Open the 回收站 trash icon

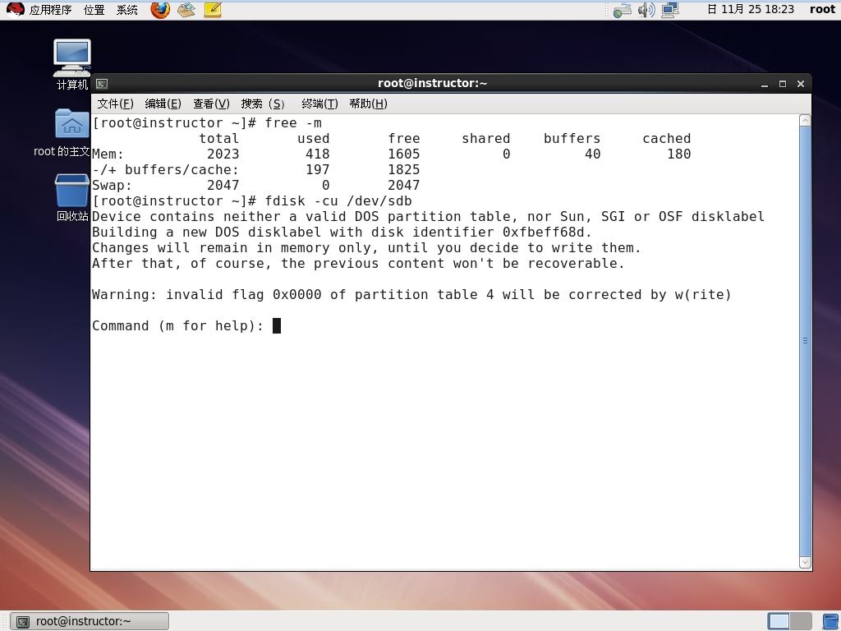point(72,197)
